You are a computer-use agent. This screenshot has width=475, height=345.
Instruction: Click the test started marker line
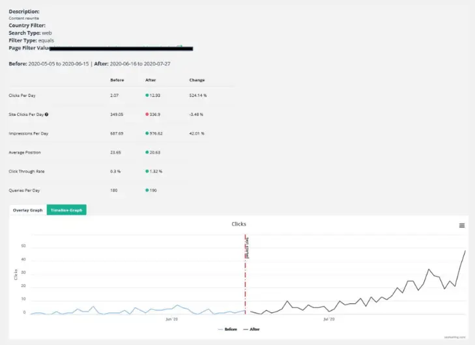tap(246, 274)
